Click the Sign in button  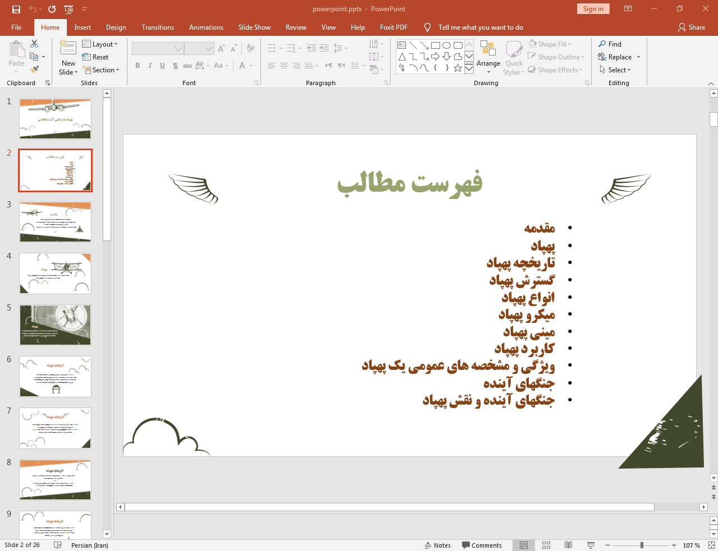pos(593,8)
